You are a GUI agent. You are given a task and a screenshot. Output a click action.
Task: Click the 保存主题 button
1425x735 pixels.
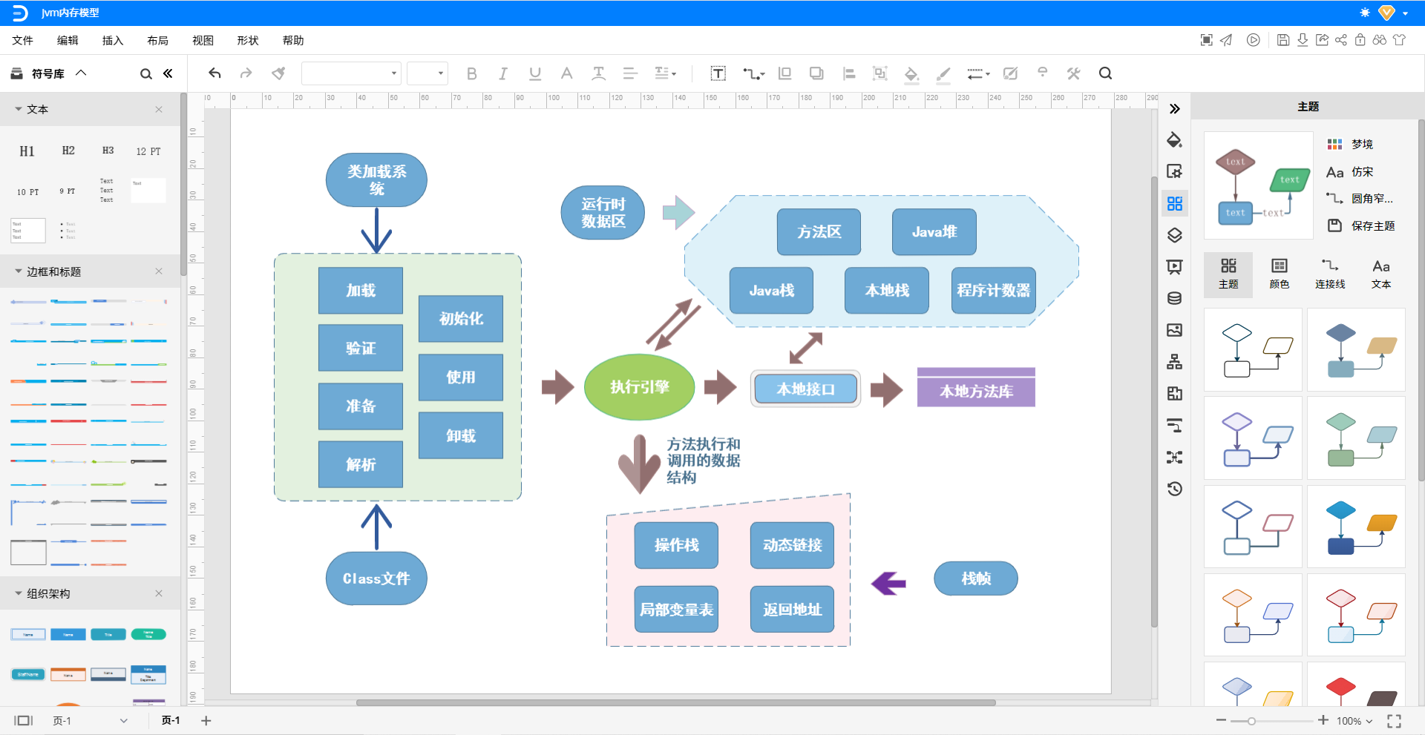1361,225
